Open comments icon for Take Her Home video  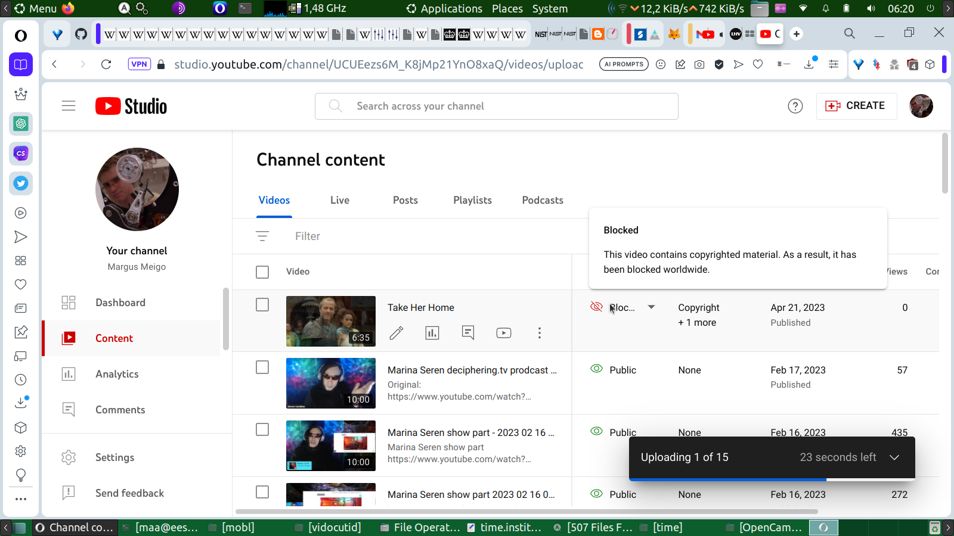tap(468, 333)
